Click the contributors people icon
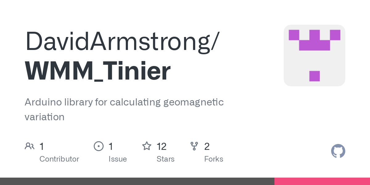Image resolution: width=370 pixels, height=185 pixels. (30, 146)
